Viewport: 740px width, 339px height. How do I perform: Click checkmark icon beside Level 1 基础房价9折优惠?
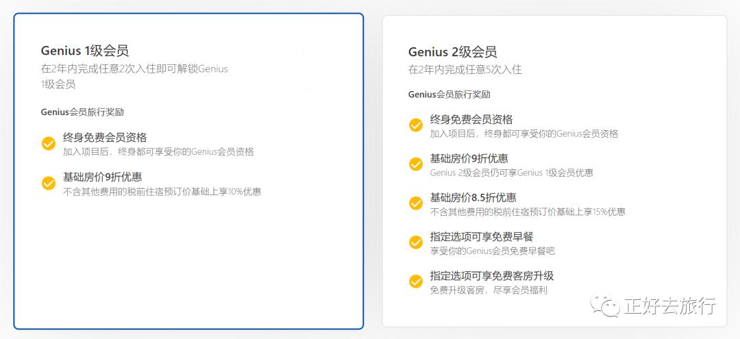pos(49,183)
